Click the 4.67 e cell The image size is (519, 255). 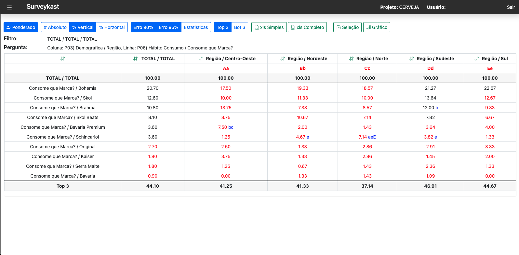(302, 137)
